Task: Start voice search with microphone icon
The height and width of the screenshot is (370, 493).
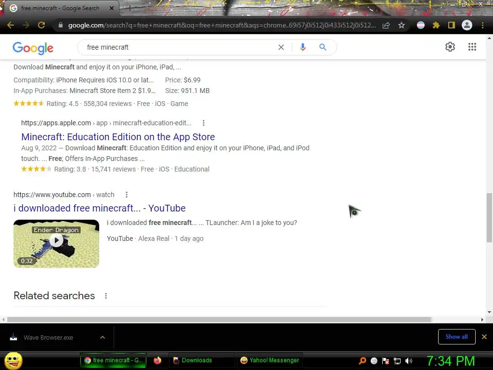Action: [302, 47]
